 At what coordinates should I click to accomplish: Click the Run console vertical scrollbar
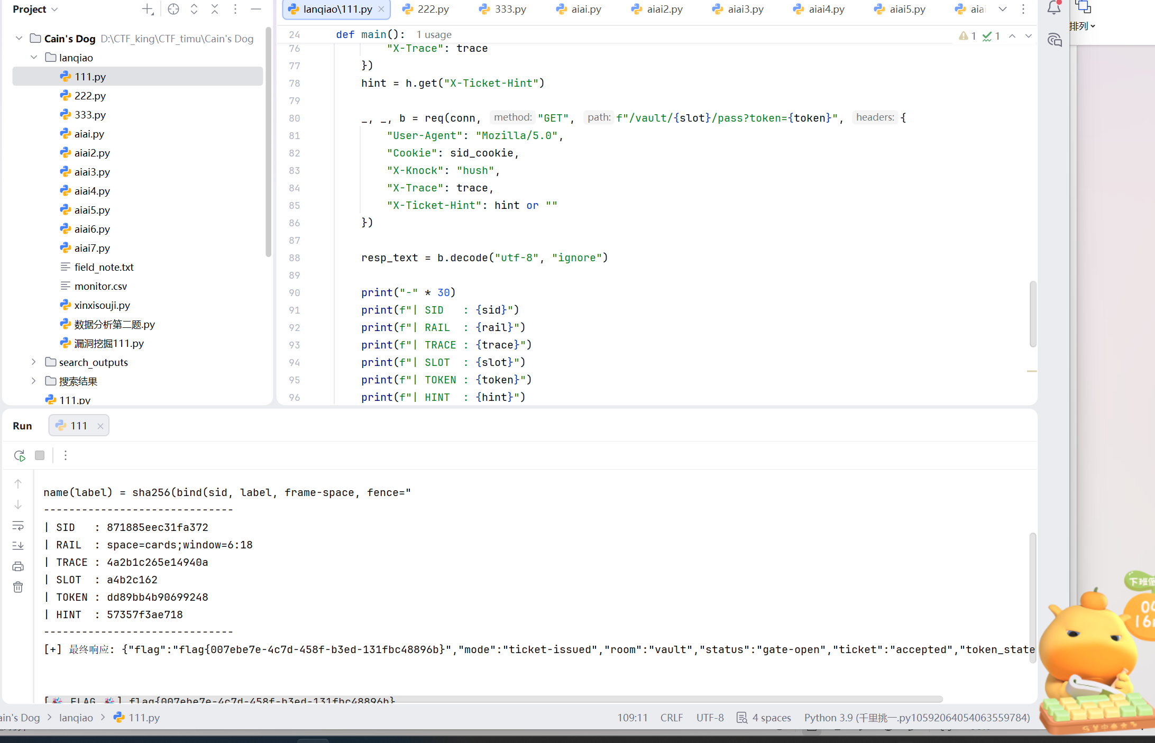tap(1033, 598)
